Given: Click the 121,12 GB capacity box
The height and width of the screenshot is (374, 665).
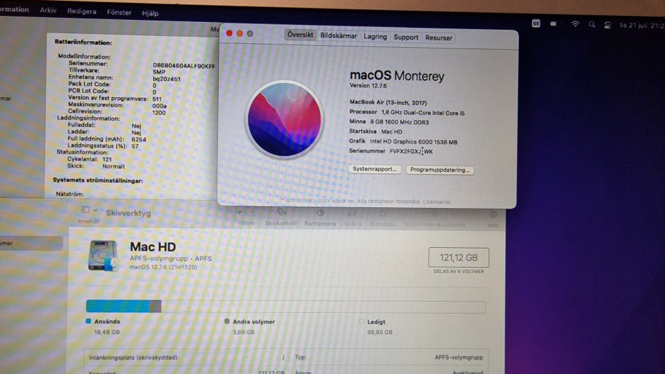Looking at the screenshot, I should (459, 258).
